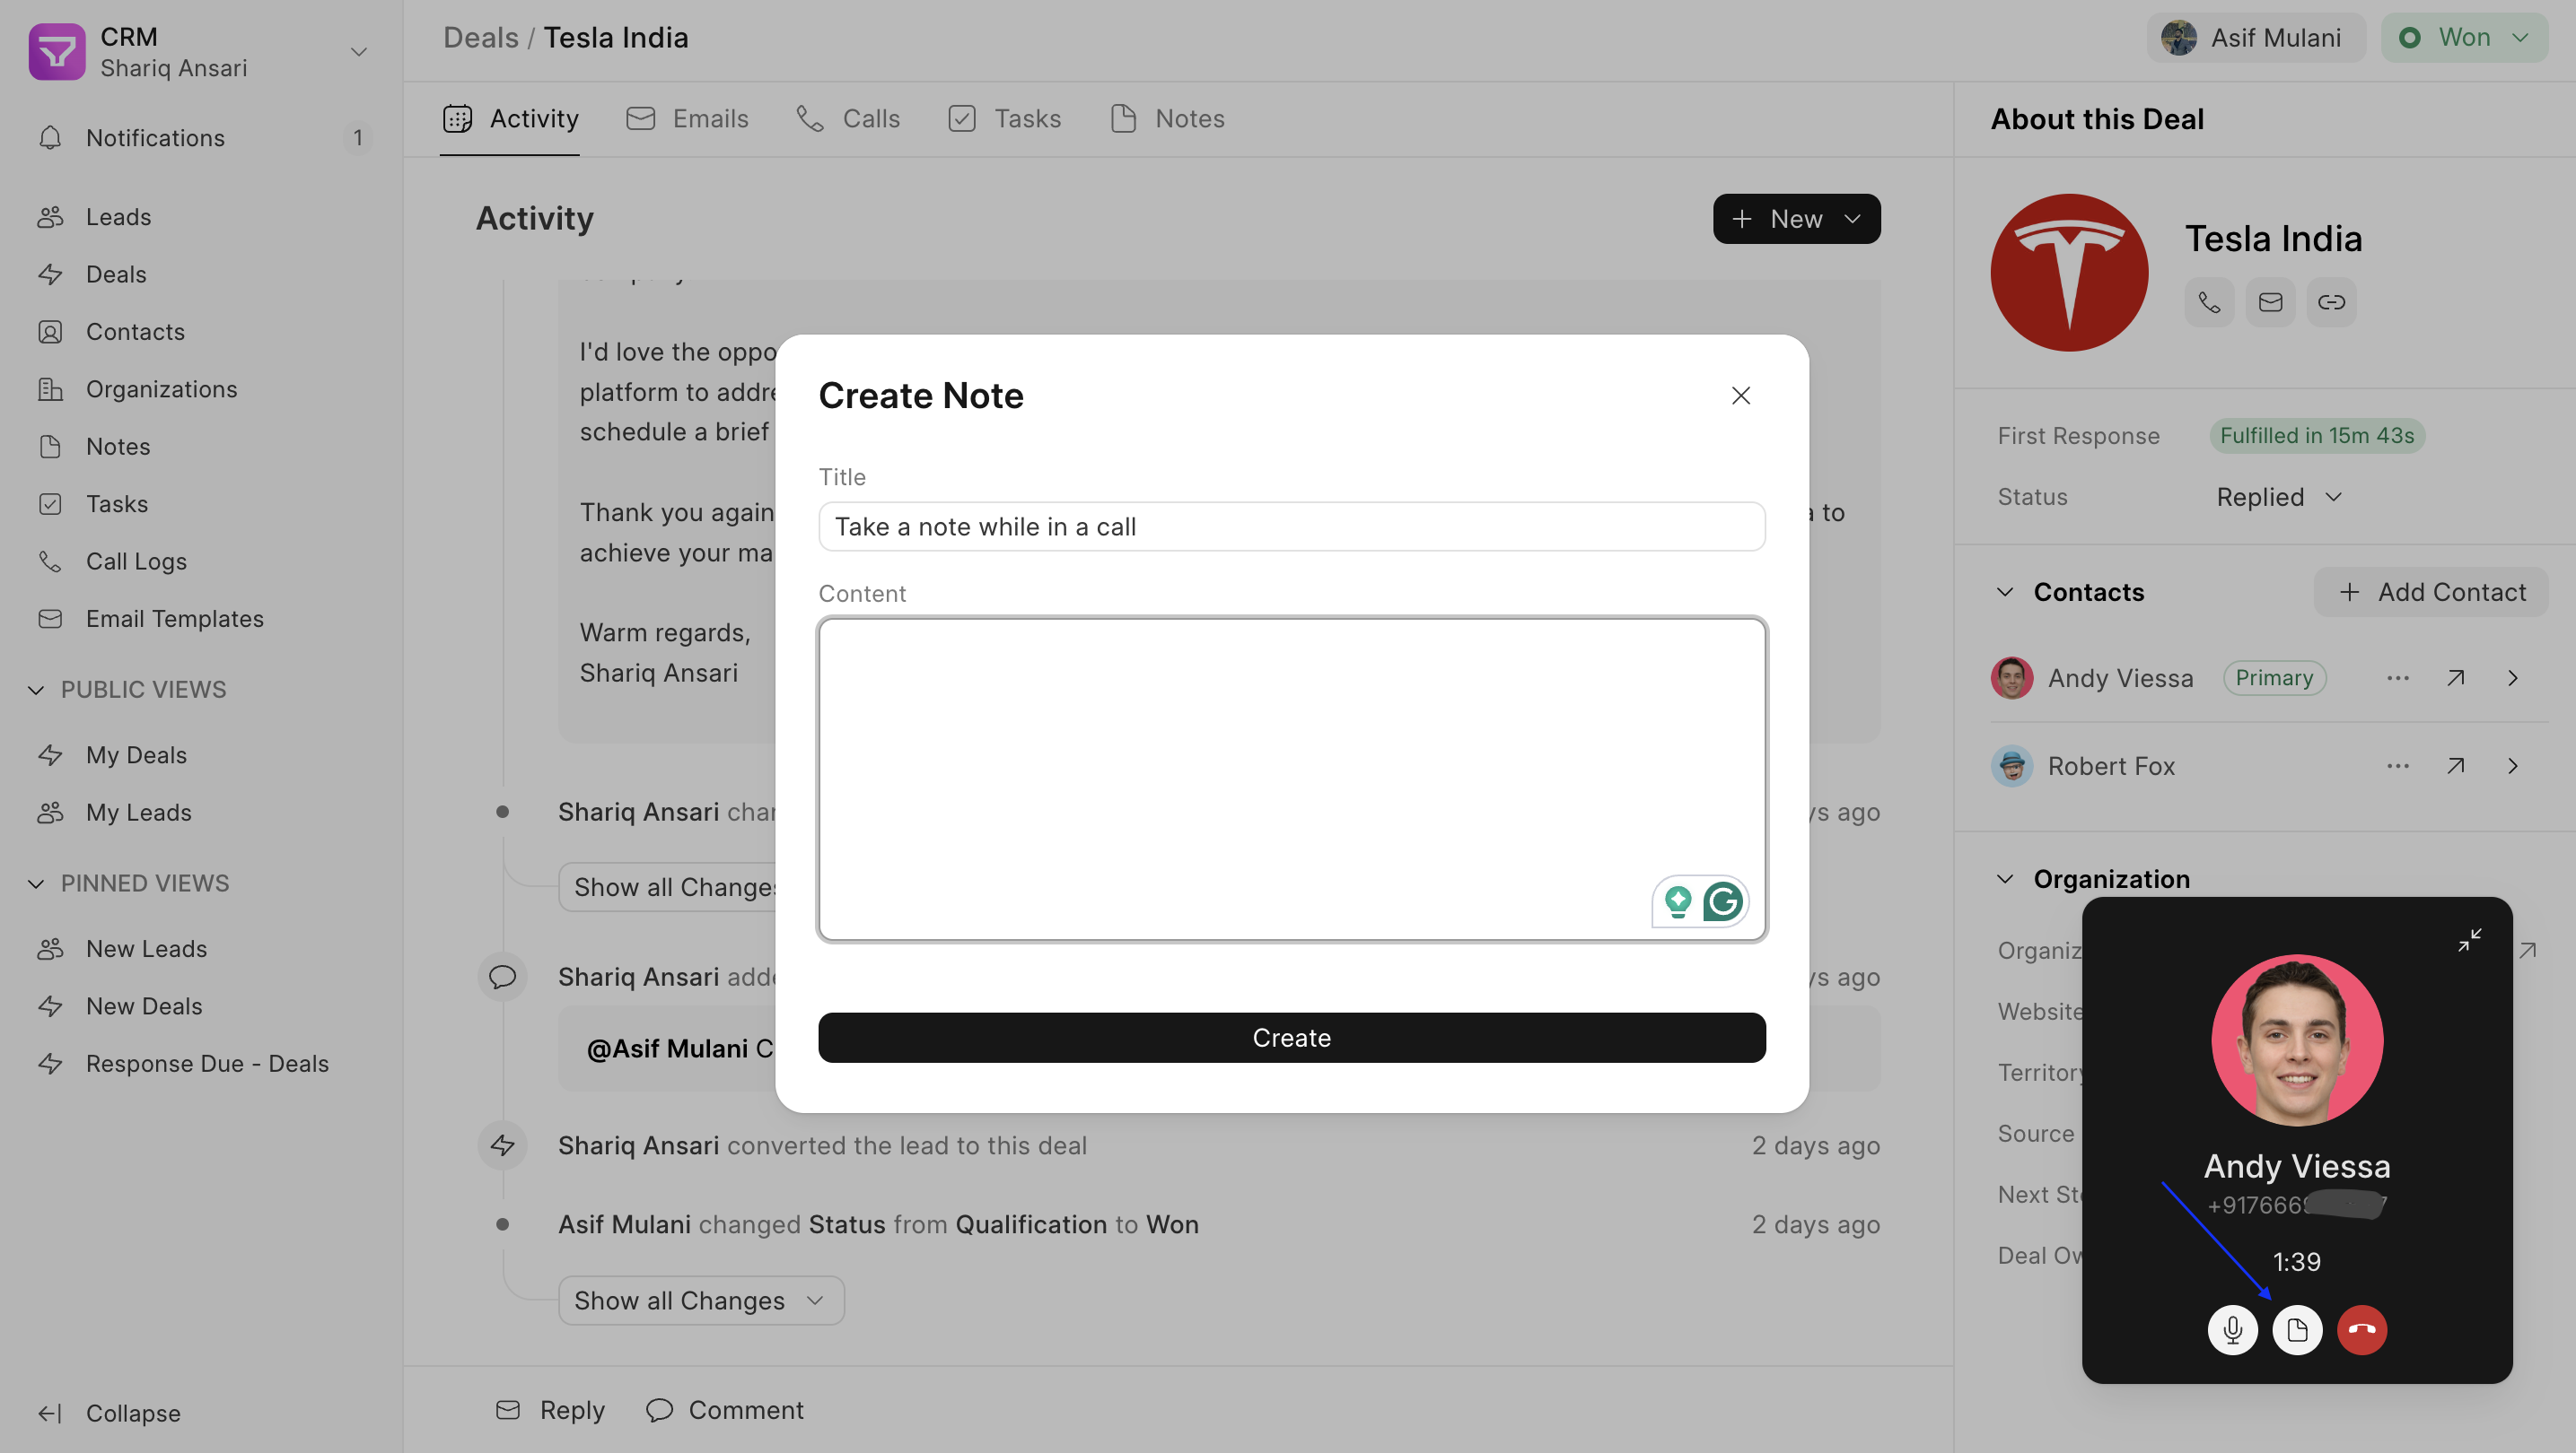Open the Won status dropdown

tap(2464, 38)
